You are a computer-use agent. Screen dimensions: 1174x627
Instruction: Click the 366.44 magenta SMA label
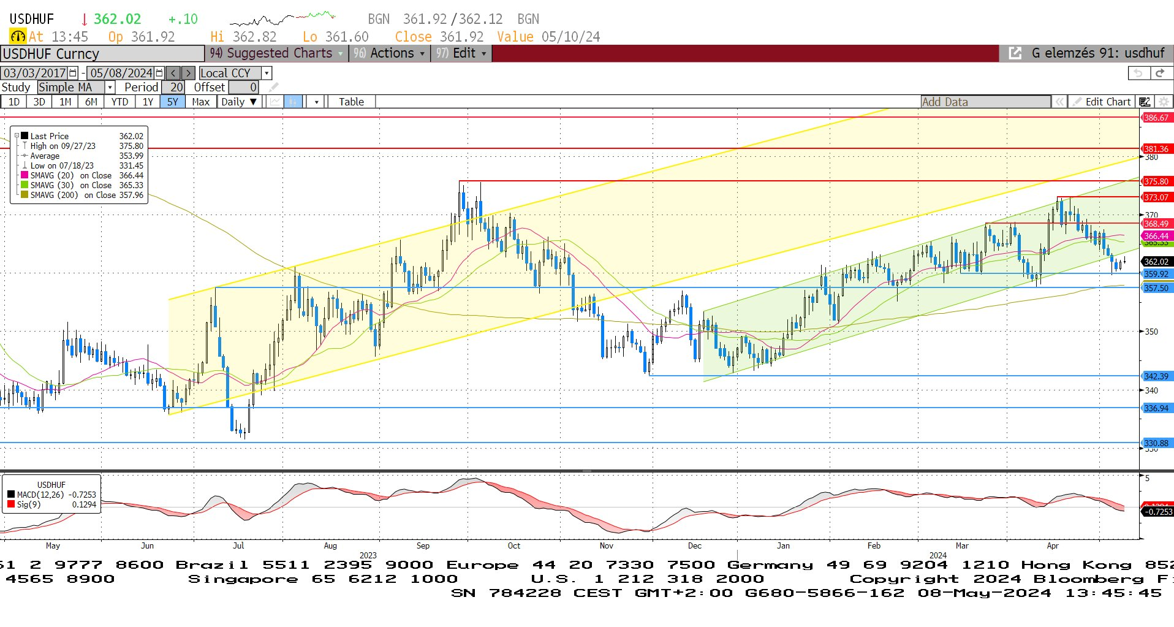click(1157, 236)
